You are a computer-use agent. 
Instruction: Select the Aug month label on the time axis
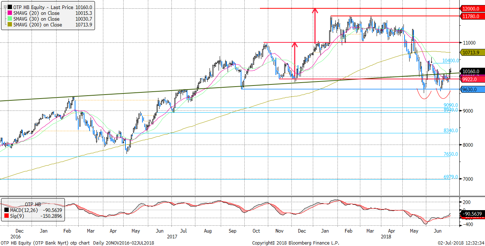click(208, 230)
